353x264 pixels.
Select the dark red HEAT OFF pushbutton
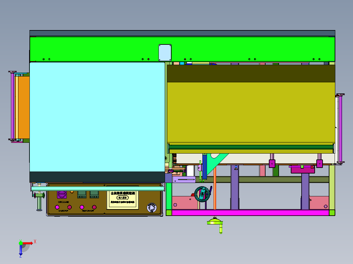click(x=94, y=207)
